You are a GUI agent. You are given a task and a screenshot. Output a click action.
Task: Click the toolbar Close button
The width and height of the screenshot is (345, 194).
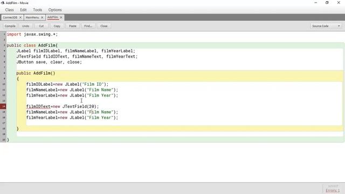(104, 26)
